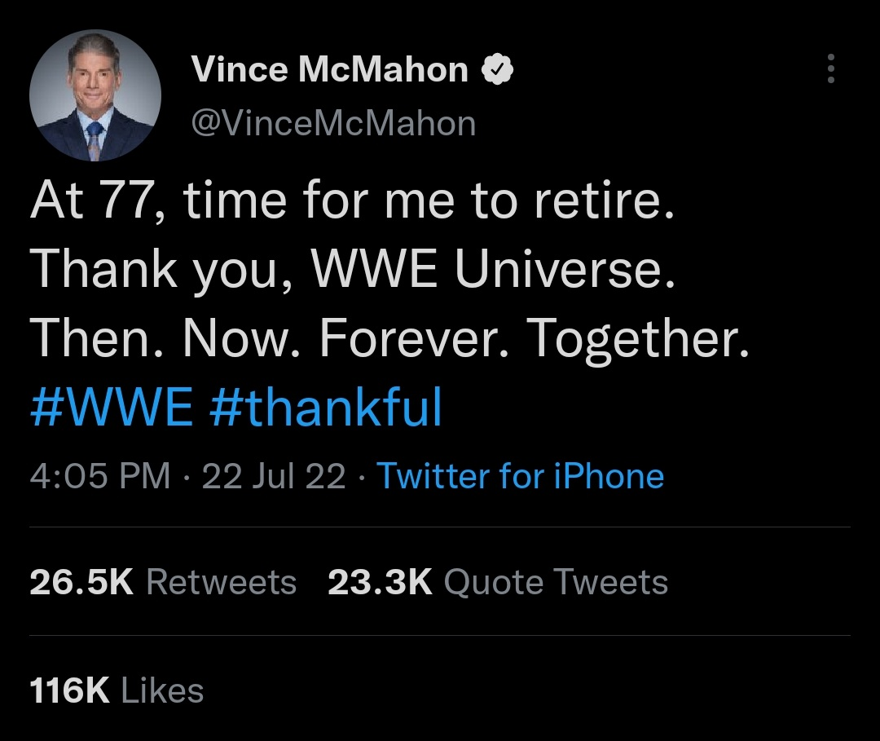The image size is (880, 741).
Task: Click the "Thank you, WWE Universe." line
Action: (353, 271)
